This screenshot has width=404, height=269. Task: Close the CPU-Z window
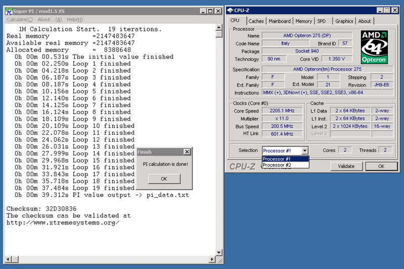coord(395,10)
